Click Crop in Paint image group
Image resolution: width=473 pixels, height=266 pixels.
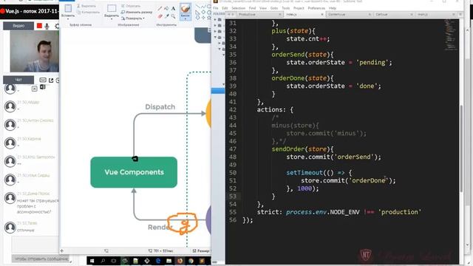point(131,6)
